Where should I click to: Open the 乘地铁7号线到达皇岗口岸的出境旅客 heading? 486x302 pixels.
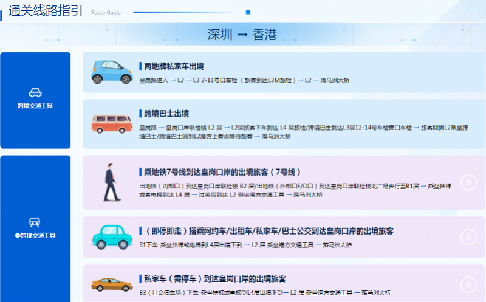(x=222, y=172)
